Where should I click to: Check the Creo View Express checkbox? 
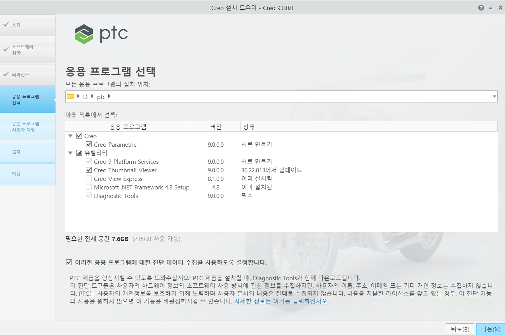pyautogui.click(x=89, y=179)
